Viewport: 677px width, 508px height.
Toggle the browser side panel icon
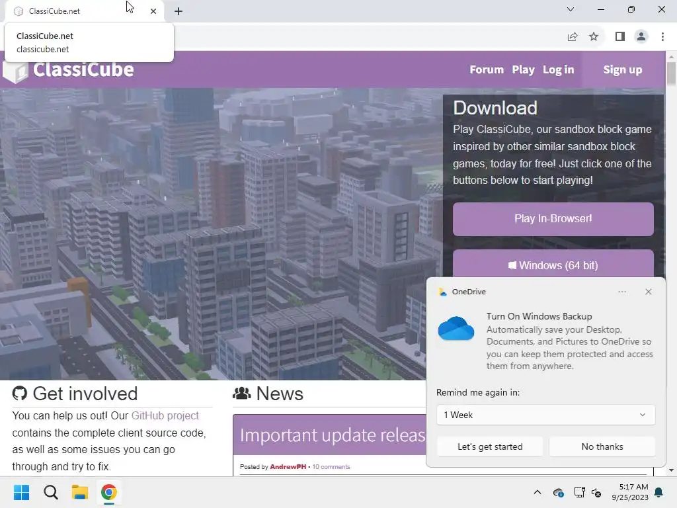[620, 37]
